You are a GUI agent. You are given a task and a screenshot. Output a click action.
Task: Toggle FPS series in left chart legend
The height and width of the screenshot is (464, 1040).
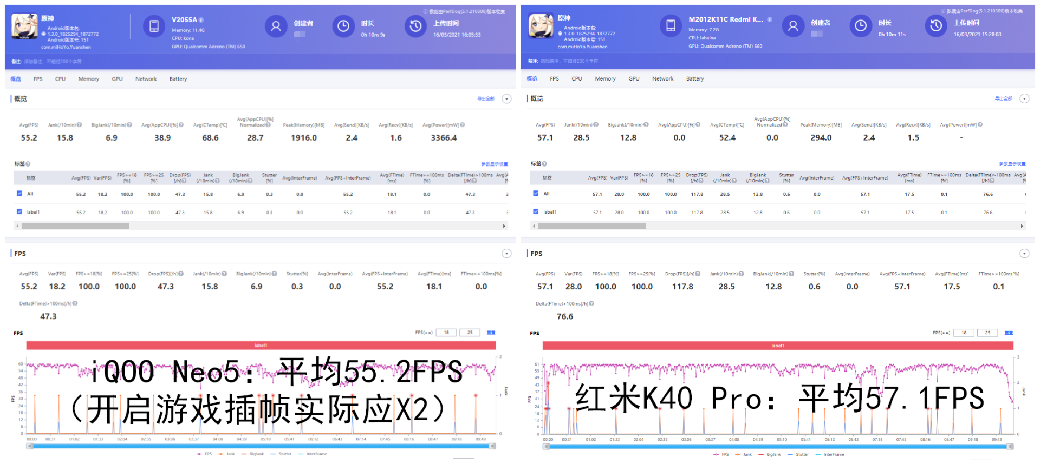click(205, 454)
